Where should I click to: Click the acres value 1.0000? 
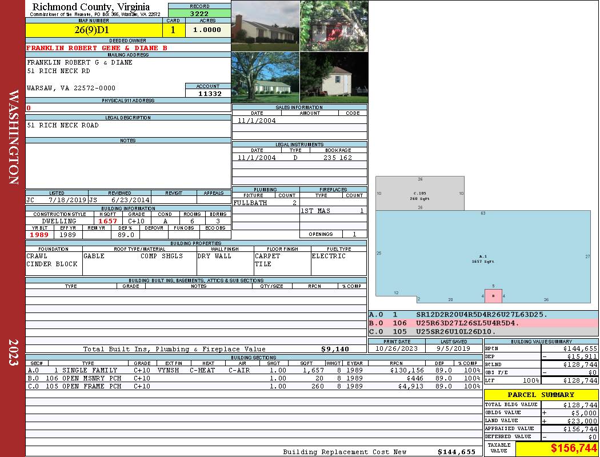coord(207,30)
